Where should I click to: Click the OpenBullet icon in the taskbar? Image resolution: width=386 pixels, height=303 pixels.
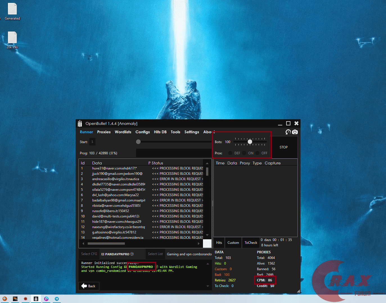click(x=36, y=299)
